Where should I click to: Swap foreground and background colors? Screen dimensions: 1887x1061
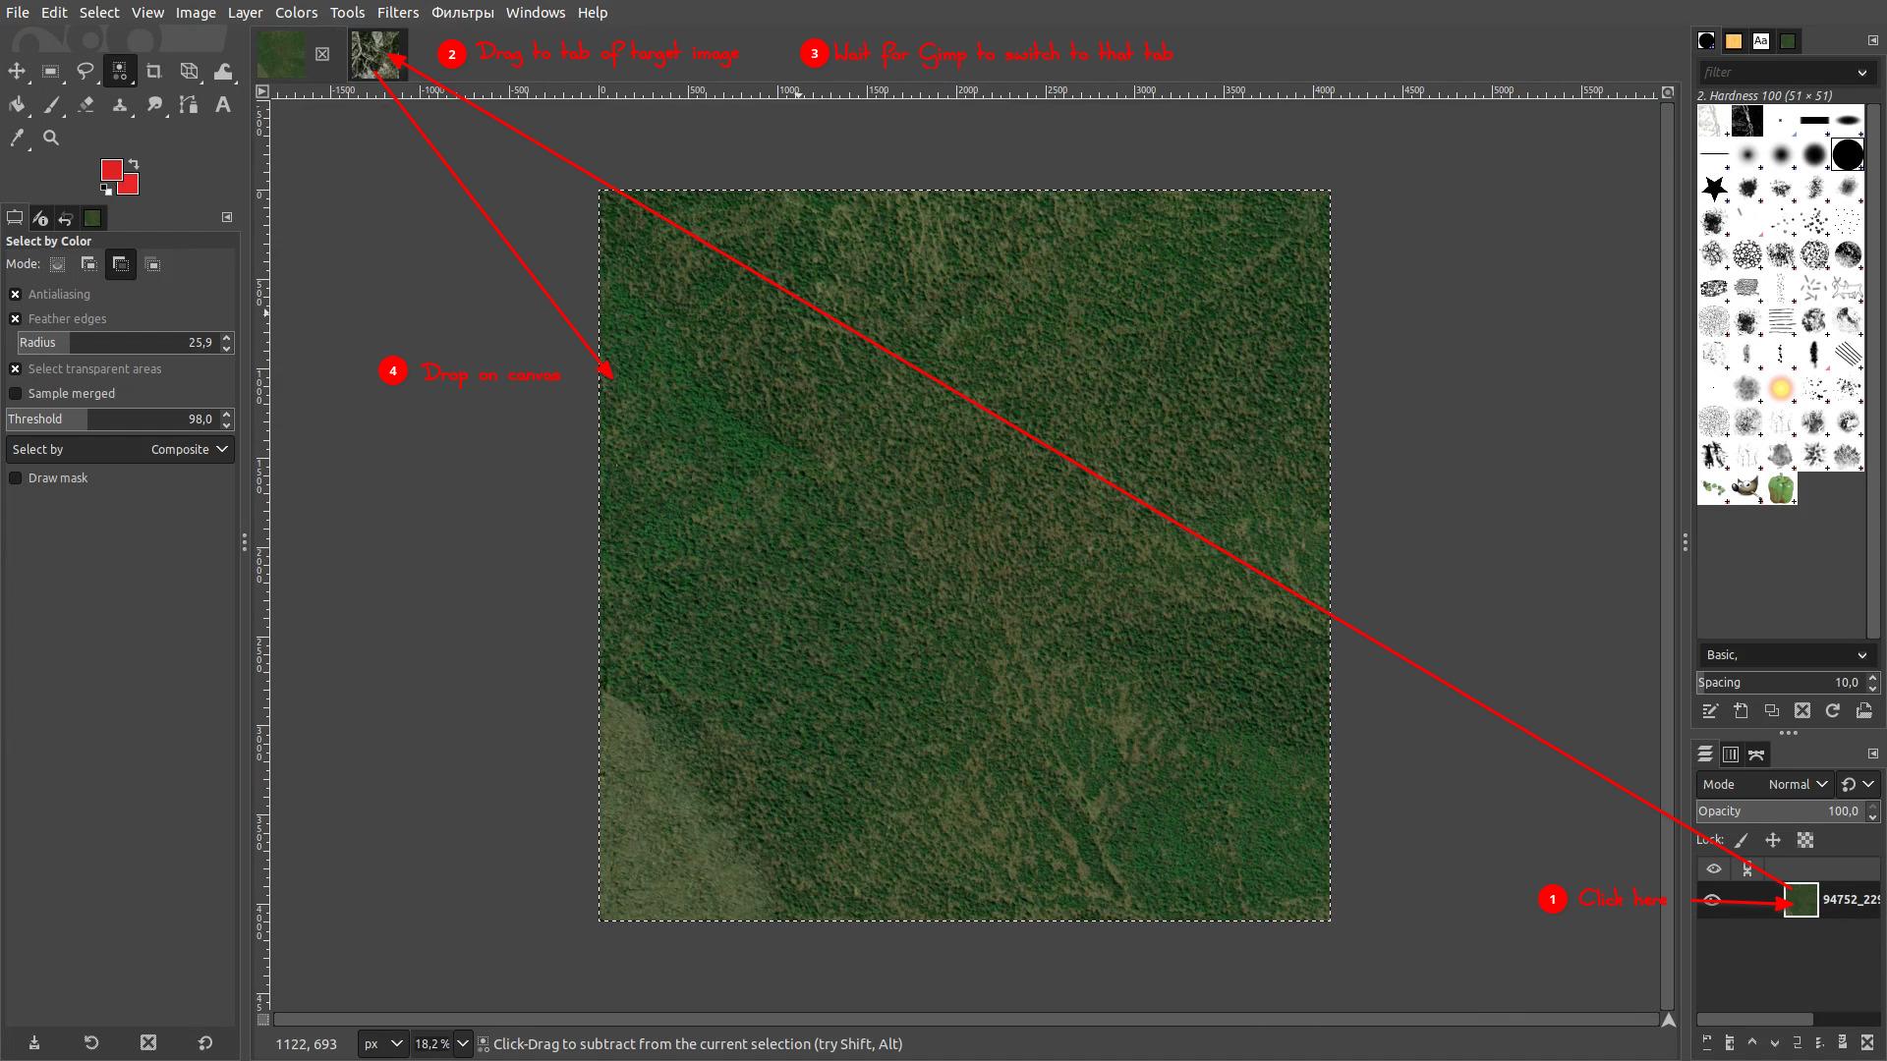click(134, 164)
